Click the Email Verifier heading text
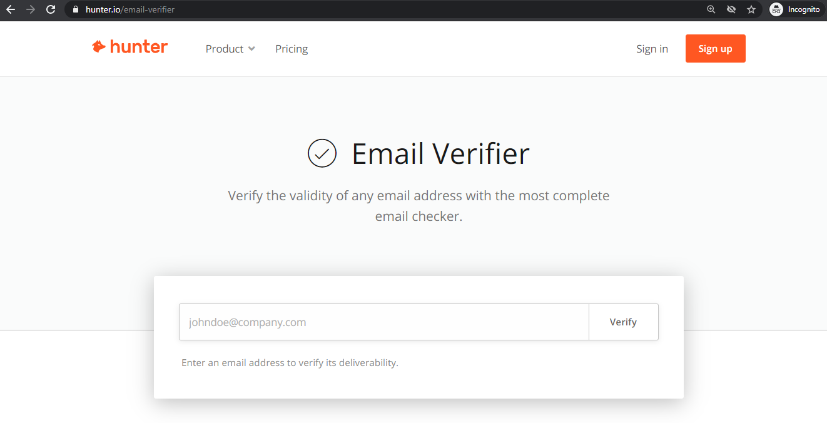Image resolution: width=827 pixels, height=423 pixels. (440, 153)
